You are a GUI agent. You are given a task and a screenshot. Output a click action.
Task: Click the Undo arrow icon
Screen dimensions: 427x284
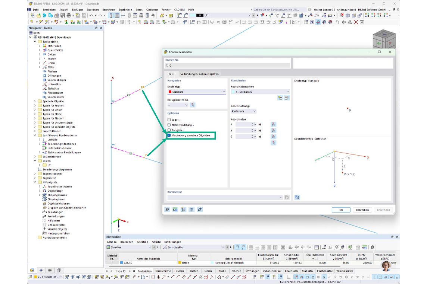coord(91,16)
